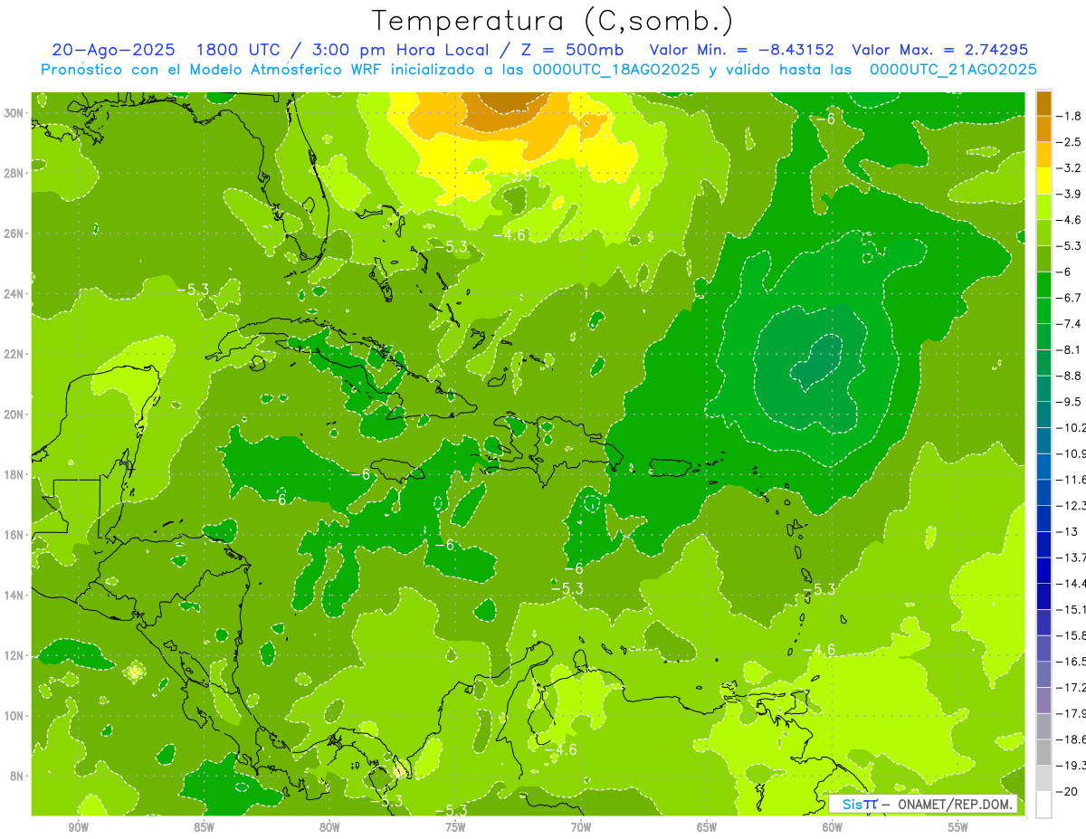
Task: Click the color bar label '-15.1'
Action: (x=1072, y=609)
